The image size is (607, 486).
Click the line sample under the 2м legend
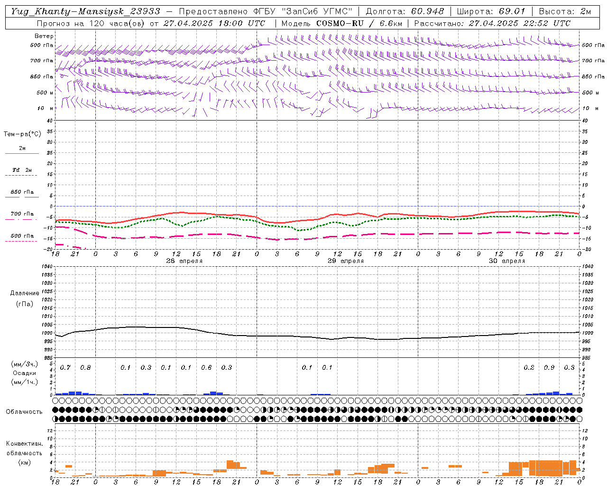tap(22, 154)
